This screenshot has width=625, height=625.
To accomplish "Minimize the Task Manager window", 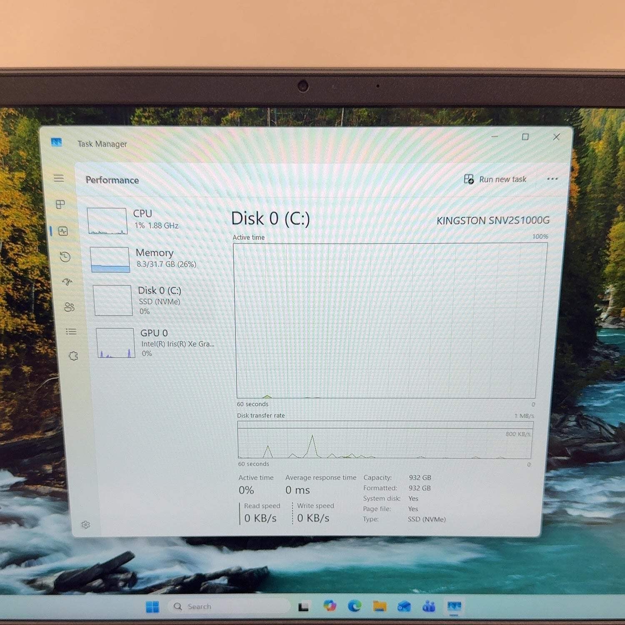I will click(495, 136).
